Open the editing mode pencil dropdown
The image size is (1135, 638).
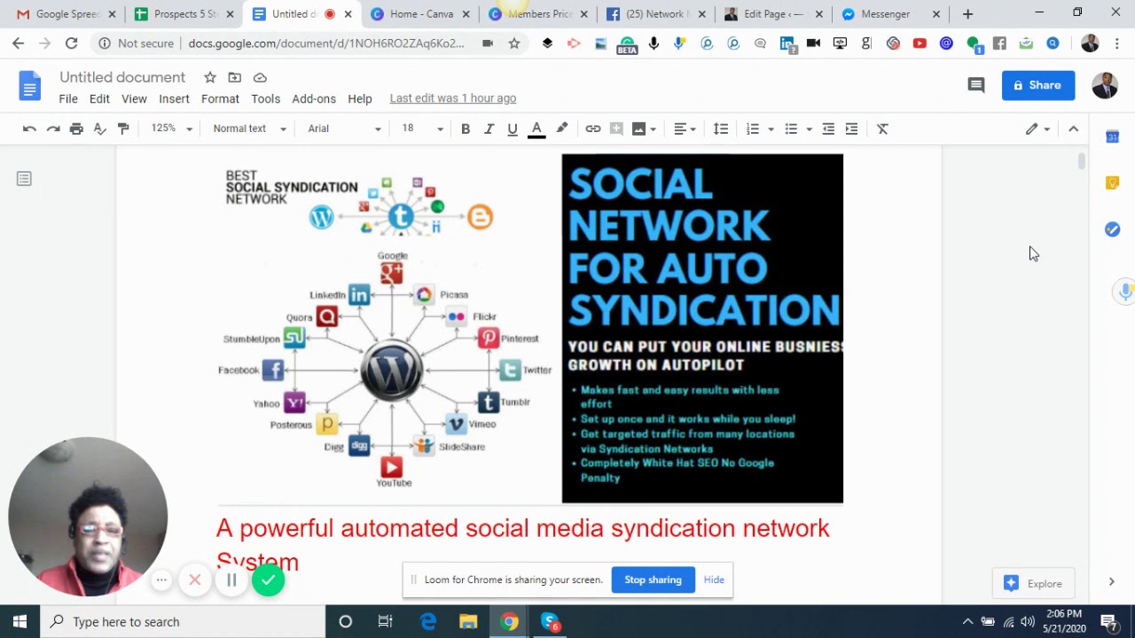coord(1037,128)
